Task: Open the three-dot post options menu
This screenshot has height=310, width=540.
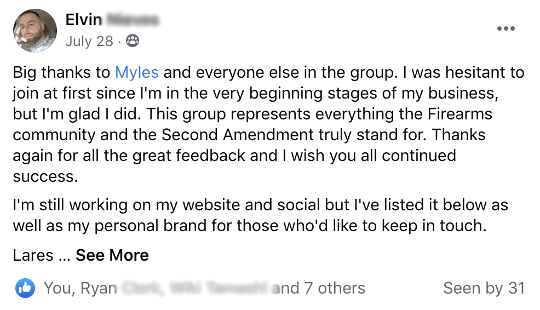Action: [x=505, y=29]
